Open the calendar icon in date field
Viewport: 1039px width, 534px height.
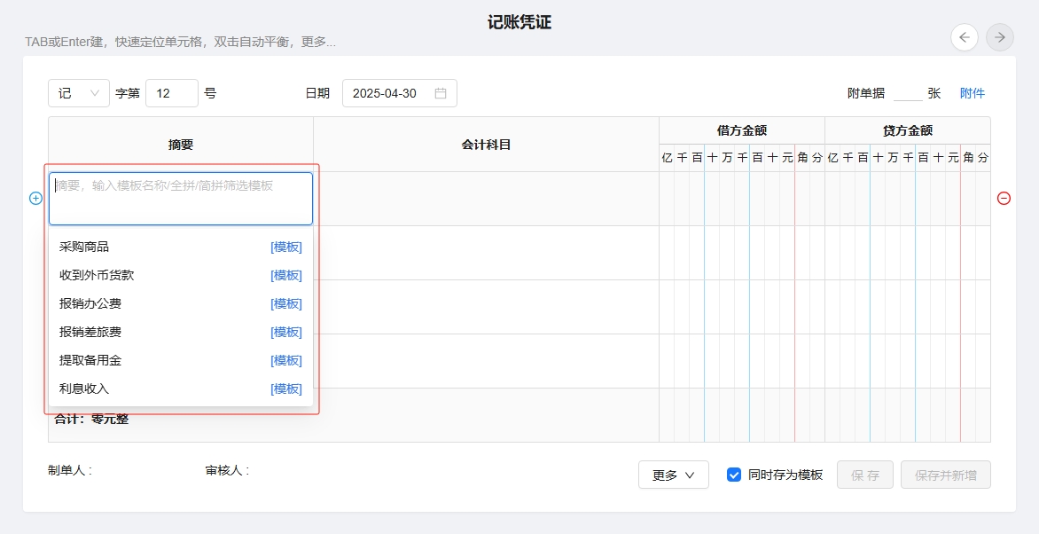pos(441,93)
